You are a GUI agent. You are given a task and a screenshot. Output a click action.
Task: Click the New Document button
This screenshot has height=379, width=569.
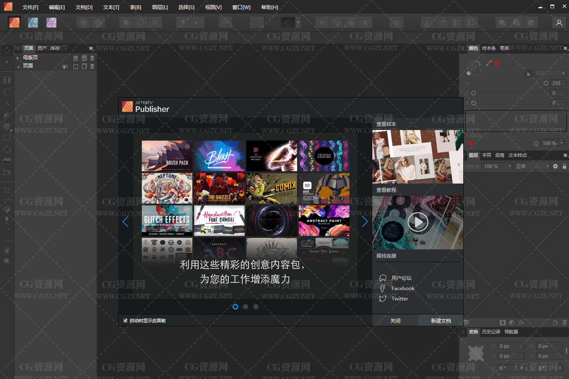coord(441,321)
